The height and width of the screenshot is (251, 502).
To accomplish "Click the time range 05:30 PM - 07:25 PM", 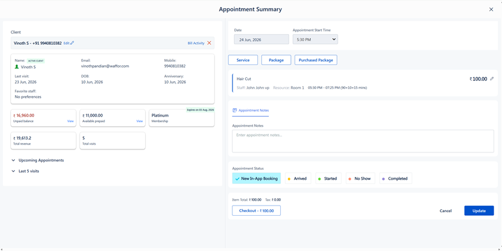I will 323,87.
